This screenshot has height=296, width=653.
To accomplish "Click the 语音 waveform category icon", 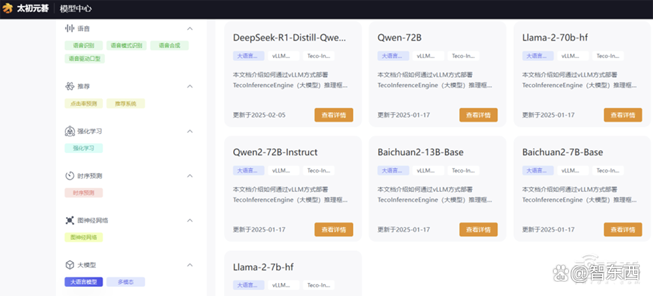I will pyautogui.click(x=70, y=28).
